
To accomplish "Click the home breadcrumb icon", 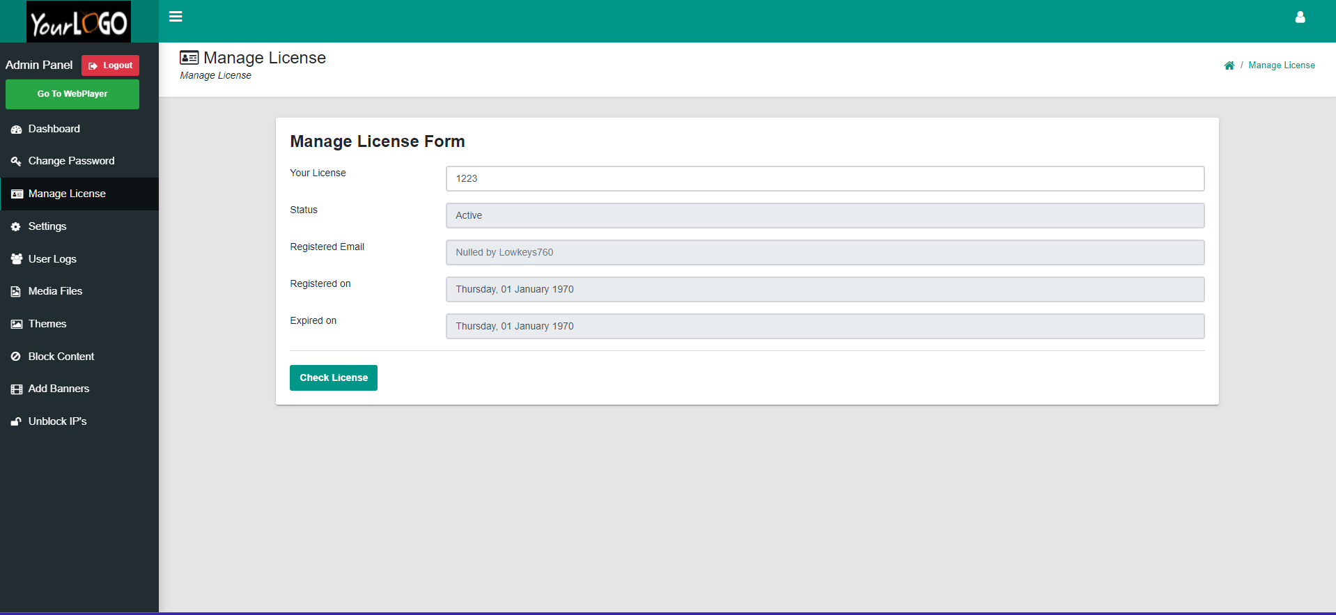I will click(x=1229, y=65).
